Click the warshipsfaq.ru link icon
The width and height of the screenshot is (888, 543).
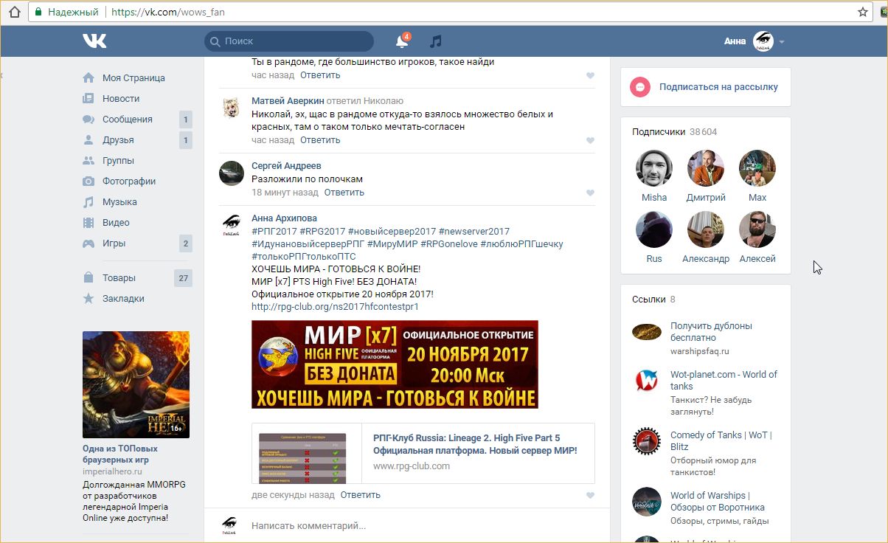[647, 332]
